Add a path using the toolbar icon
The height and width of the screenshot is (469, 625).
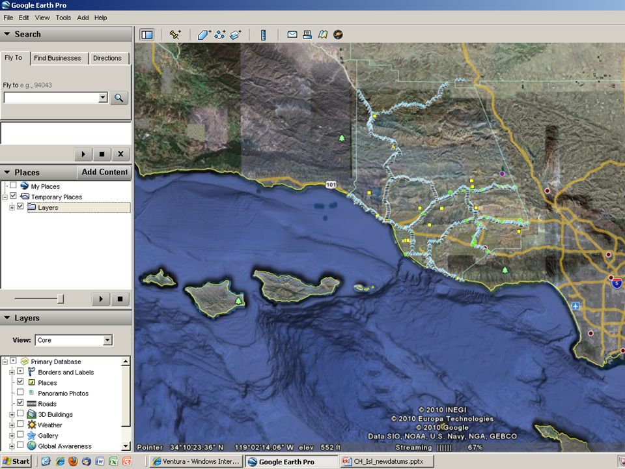(x=219, y=35)
